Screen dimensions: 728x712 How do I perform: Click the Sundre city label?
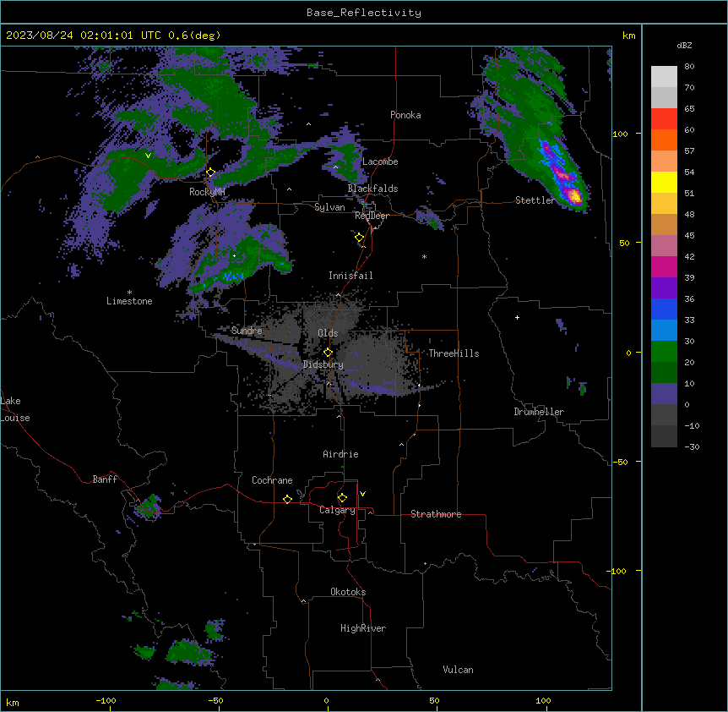pos(247,331)
